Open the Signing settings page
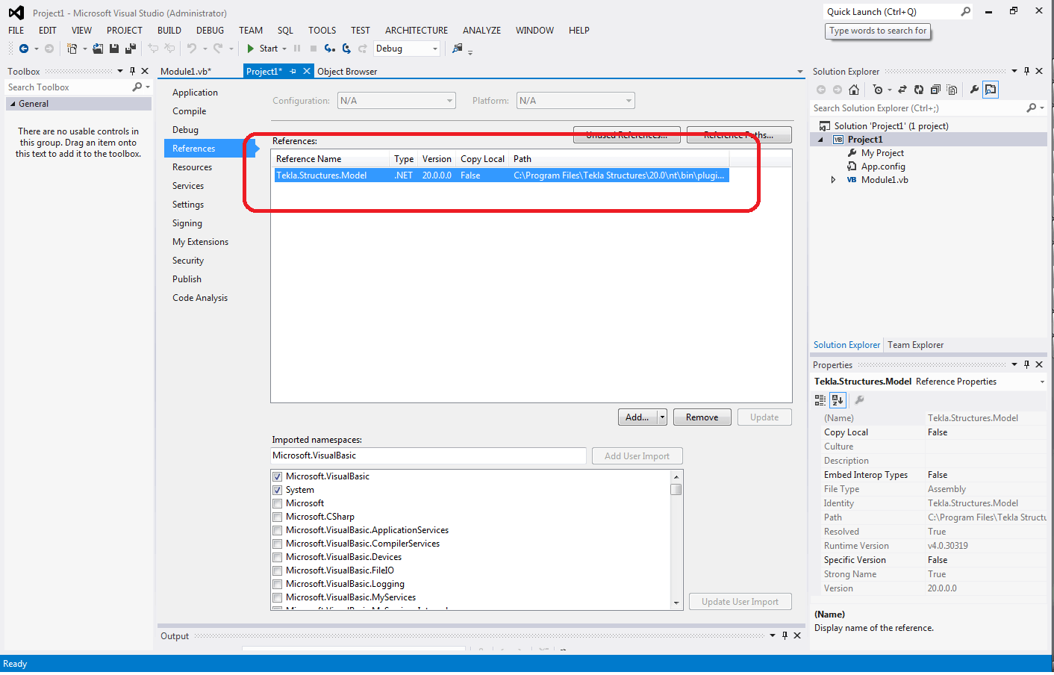Image resolution: width=1054 pixels, height=675 pixels. tap(187, 223)
